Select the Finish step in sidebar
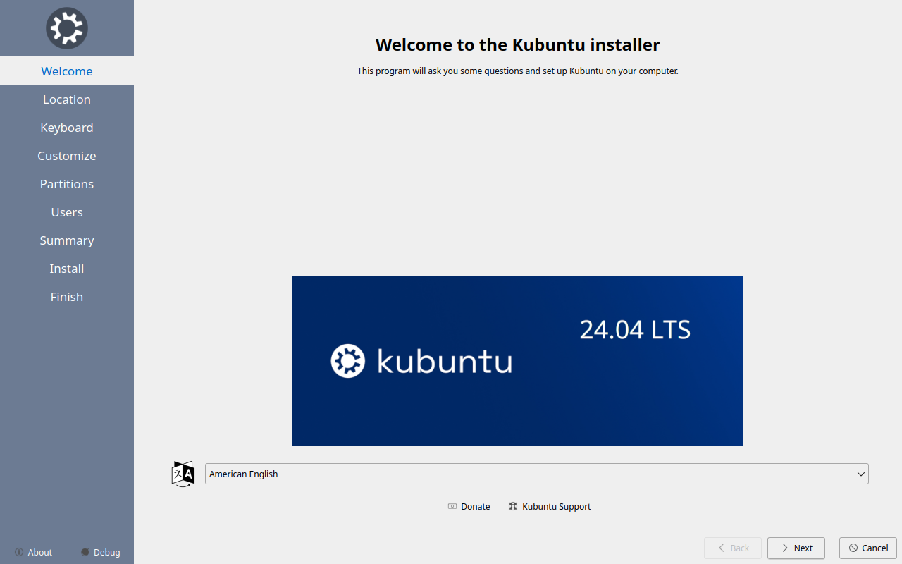This screenshot has height=564, width=902. click(67, 296)
